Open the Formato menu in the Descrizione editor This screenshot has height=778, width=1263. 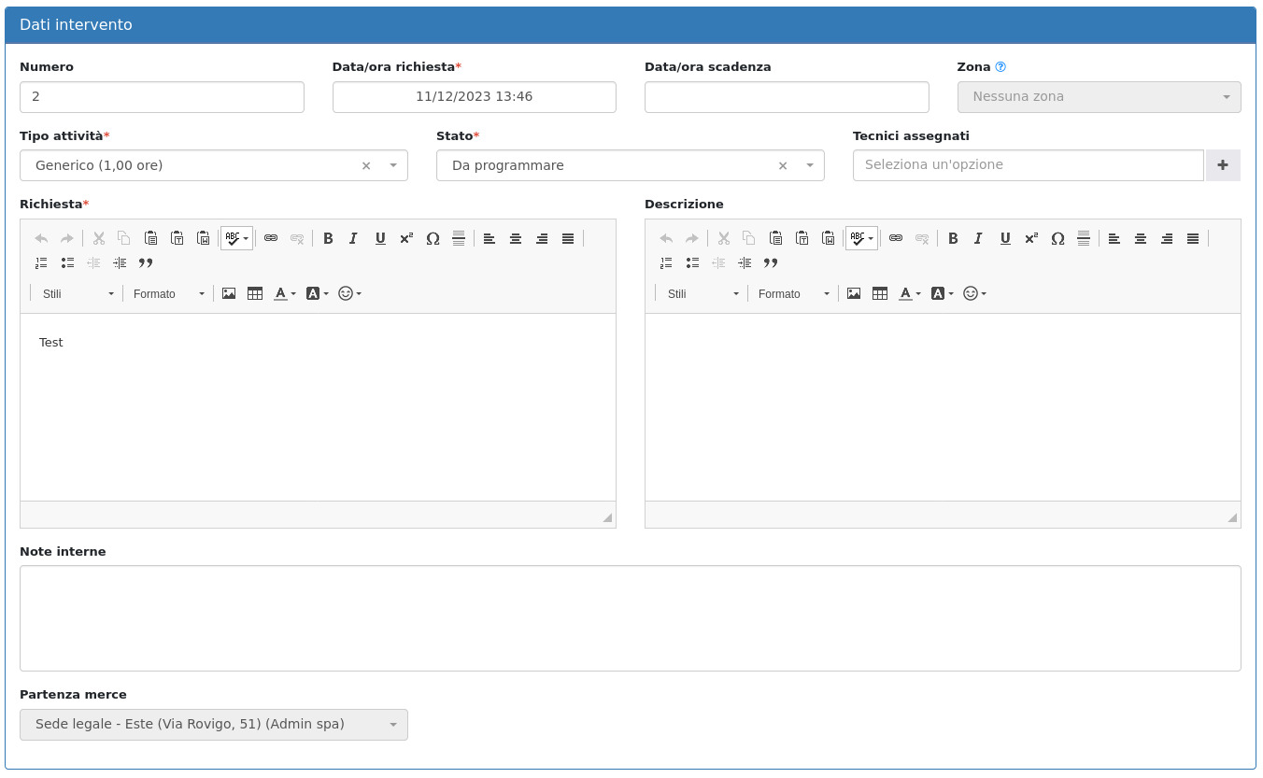tap(793, 293)
